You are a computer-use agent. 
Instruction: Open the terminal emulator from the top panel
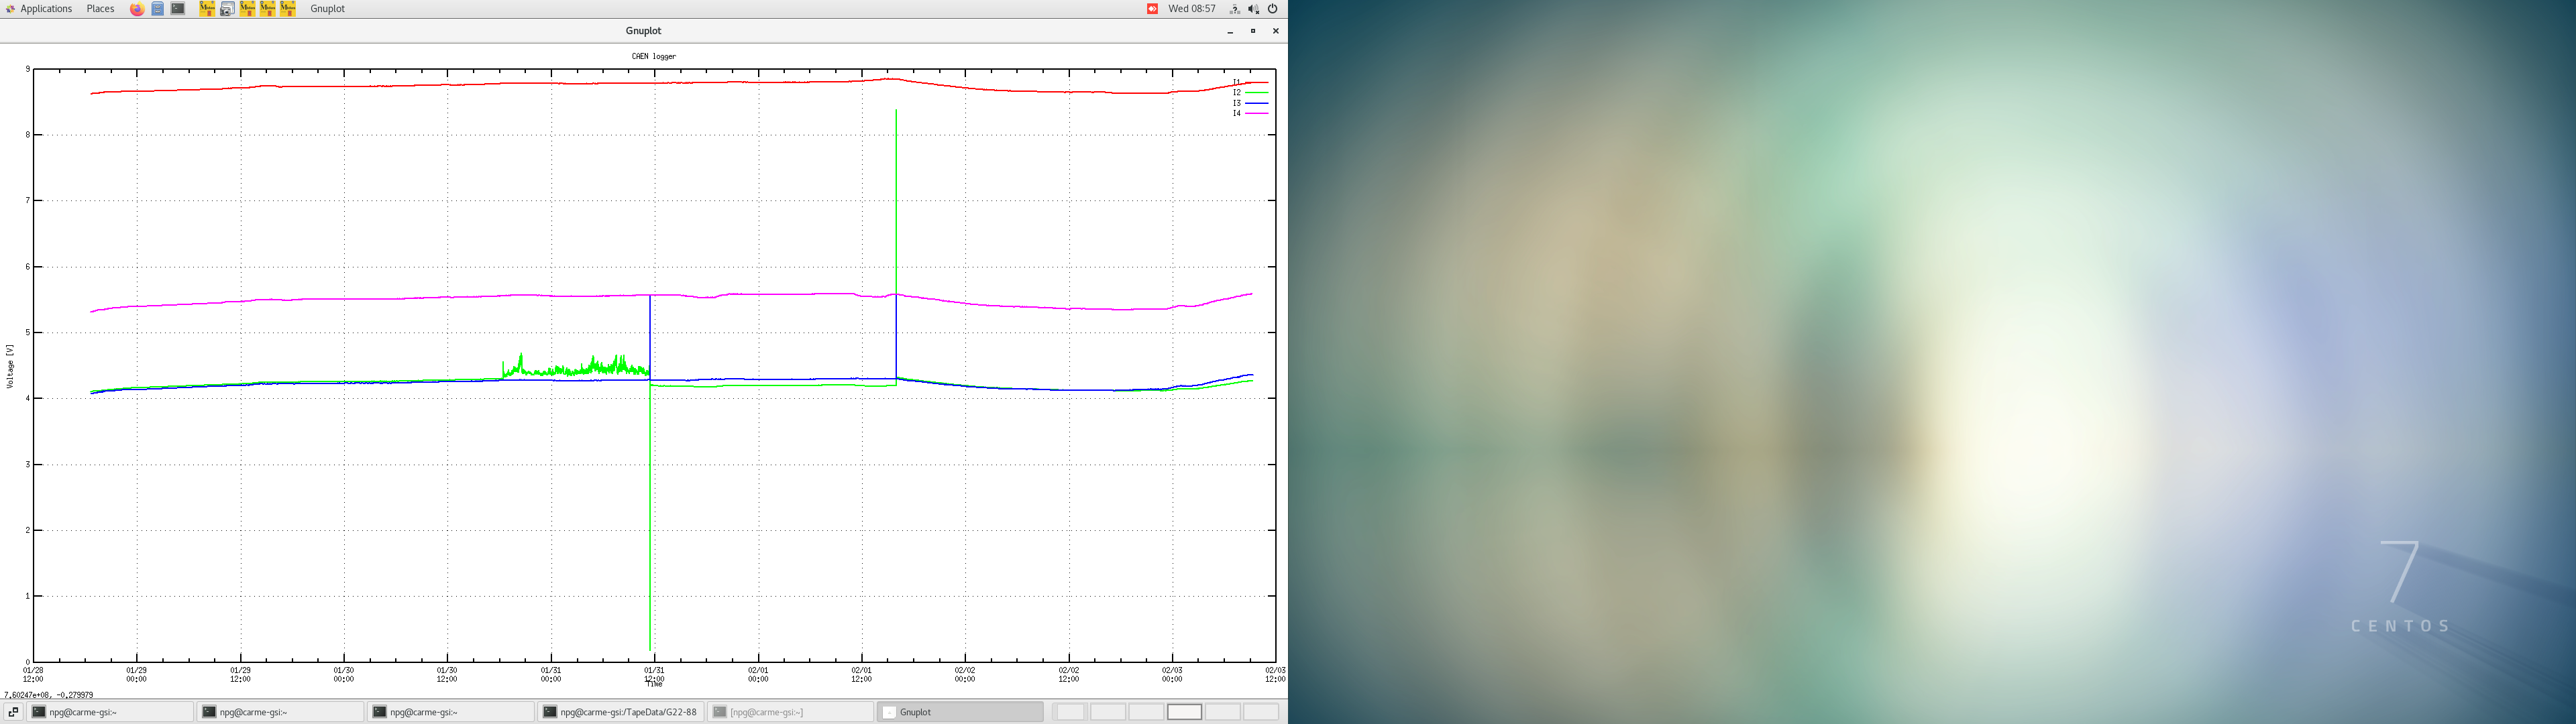[178, 8]
